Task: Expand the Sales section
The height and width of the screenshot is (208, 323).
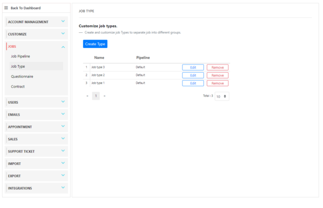Action: pos(36,139)
